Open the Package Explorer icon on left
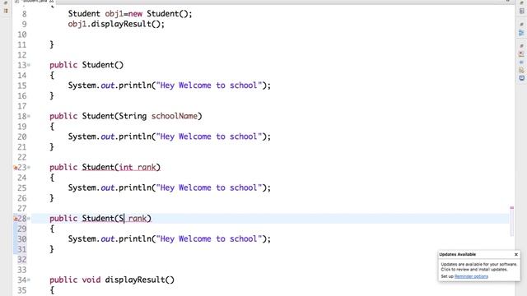 [x=6, y=11]
